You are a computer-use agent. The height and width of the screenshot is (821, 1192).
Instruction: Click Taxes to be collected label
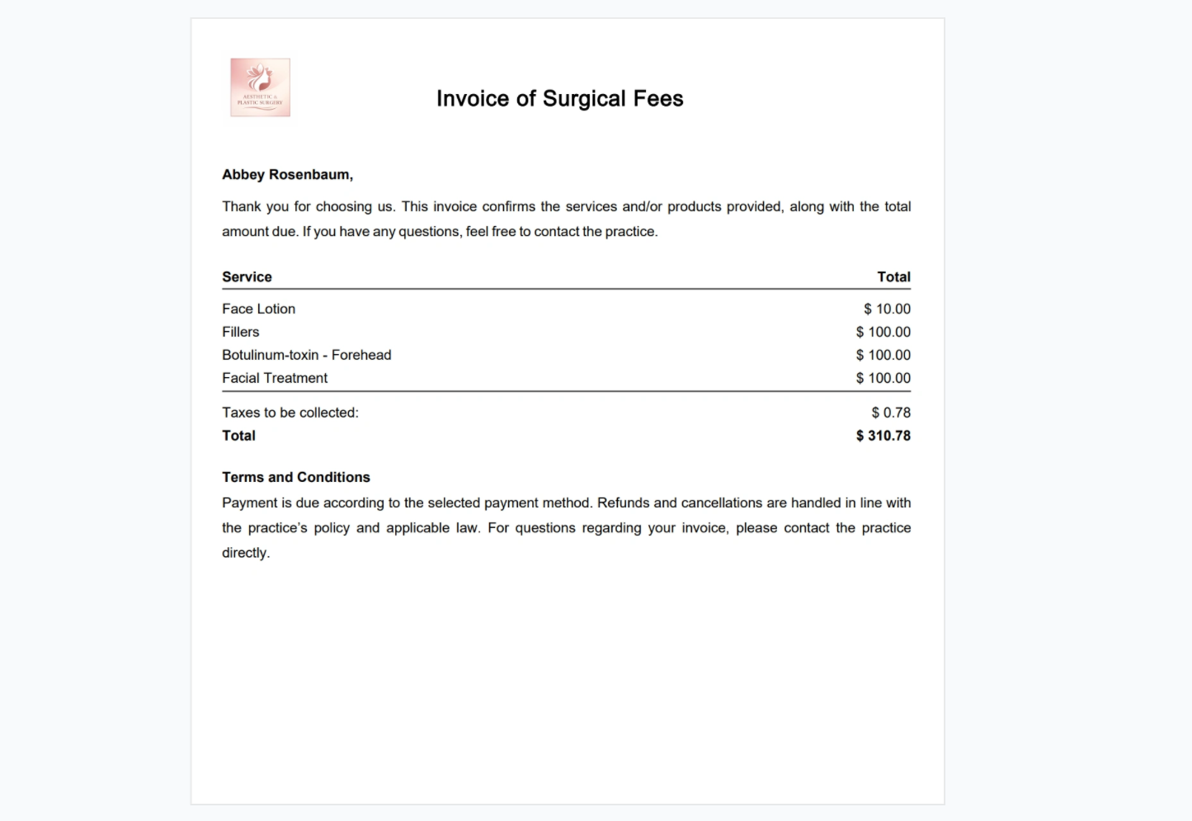coord(290,413)
